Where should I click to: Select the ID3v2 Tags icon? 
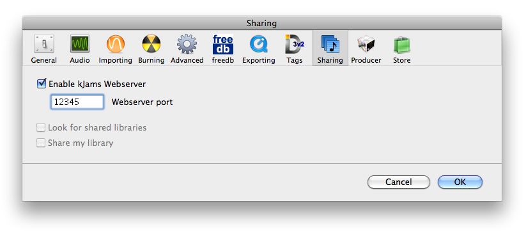click(x=295, y=44)
